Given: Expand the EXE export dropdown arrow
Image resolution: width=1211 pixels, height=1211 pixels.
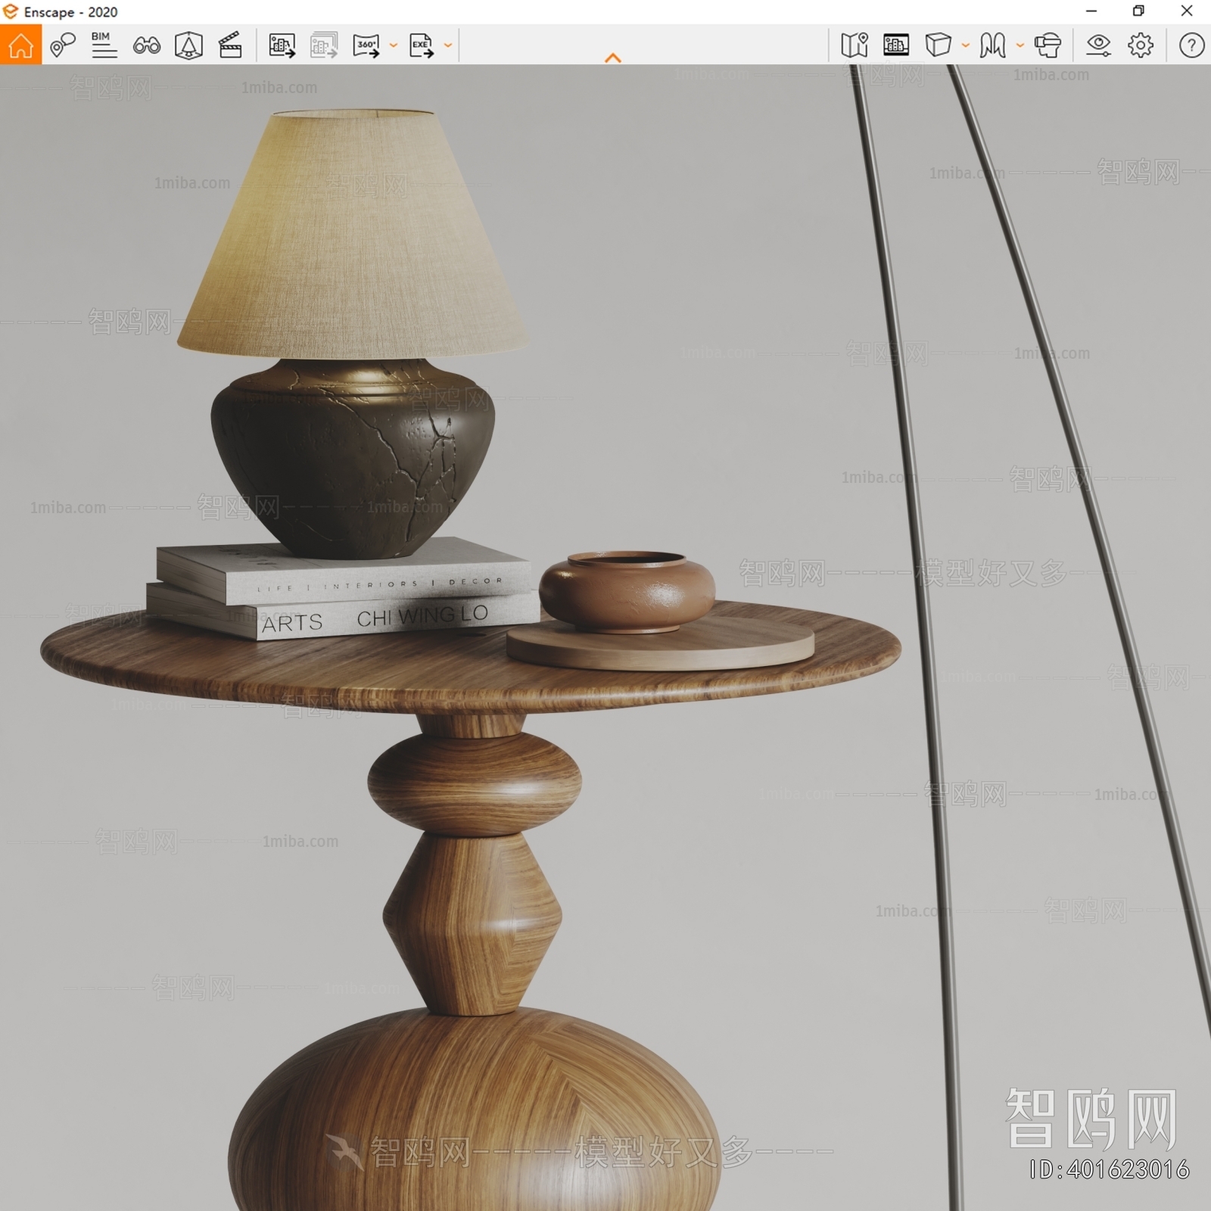Looking at the screenshot, I should 448,45.
